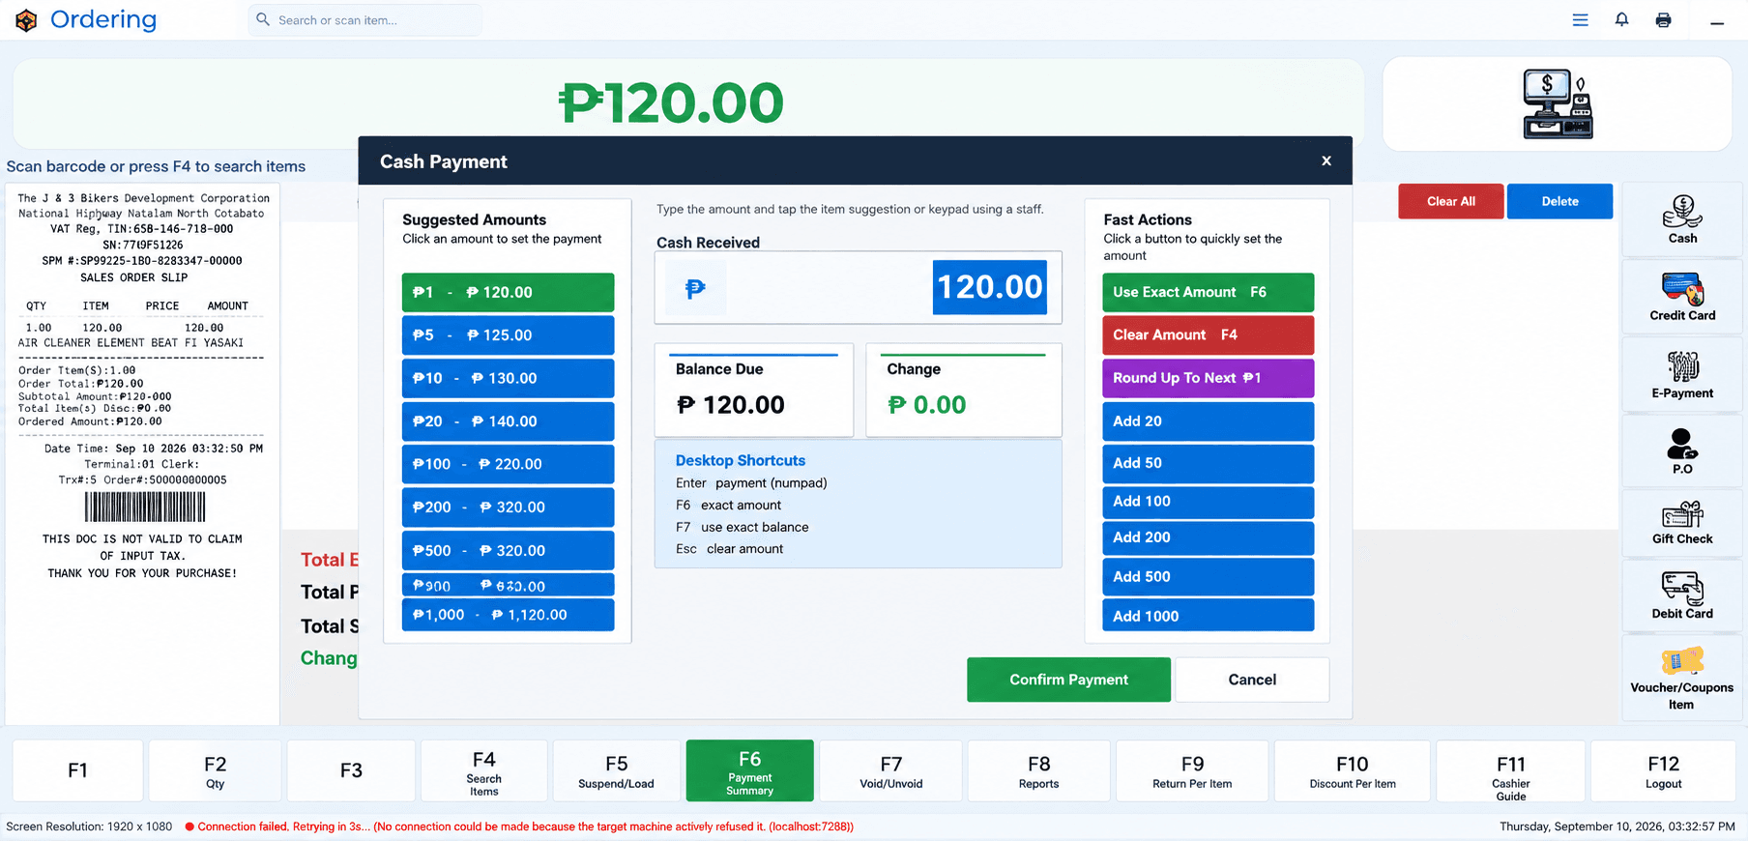The width and height of the screenshot is (1748, 841).
Task: Add 500 to the cash amount
Action: [1208, 577]
